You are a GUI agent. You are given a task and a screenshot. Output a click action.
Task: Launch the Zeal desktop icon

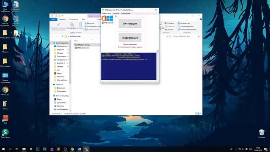(x=5, y=119)
